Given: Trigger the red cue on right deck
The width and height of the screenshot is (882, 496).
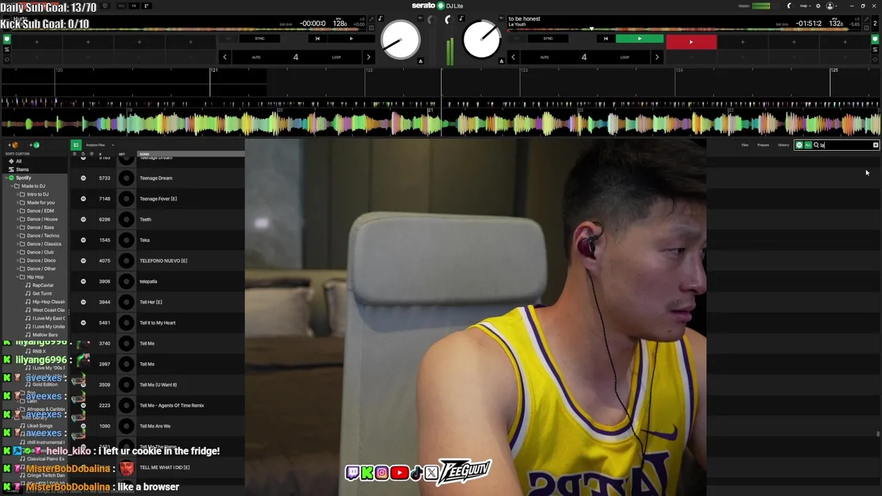Looking at the screenshot, I should click(x=691, y=42).
